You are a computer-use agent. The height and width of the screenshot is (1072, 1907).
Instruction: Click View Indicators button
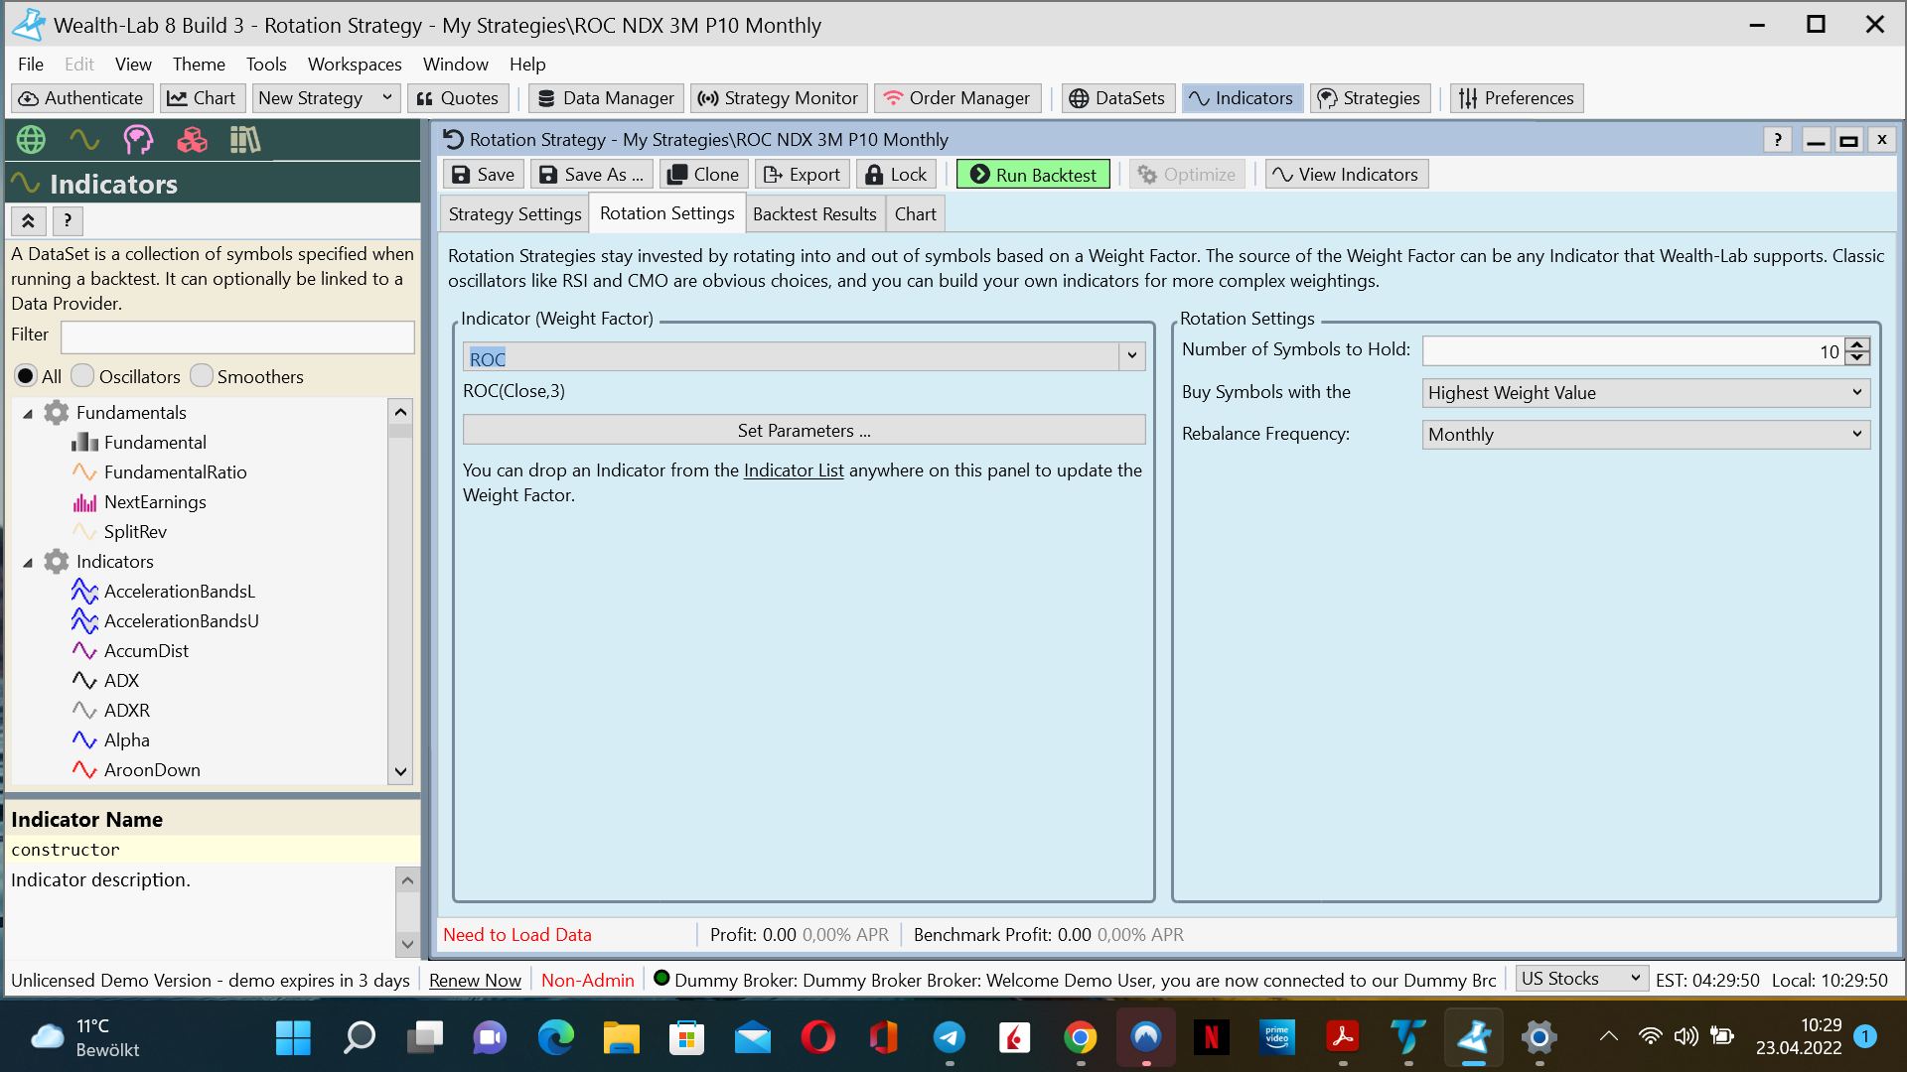point(1347,175)
